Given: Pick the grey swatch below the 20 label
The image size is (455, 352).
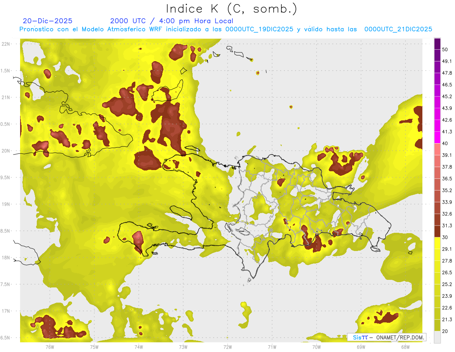Looking at the screenshot, I should (438, 337).
